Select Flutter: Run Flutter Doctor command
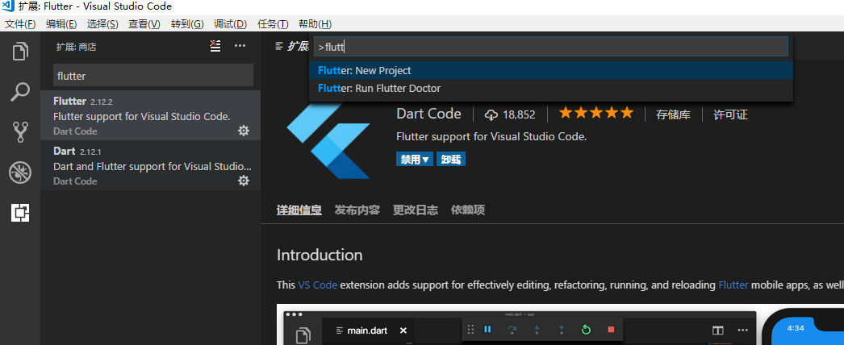Screen dimensions: 844x345 tap(550, 88)
